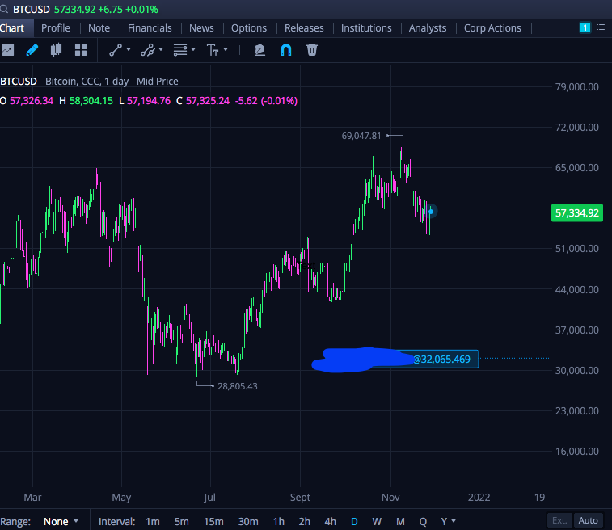Viewport: 612px width, 530px height.
Task: Toggle the Auto scale button
Action: 588,520
